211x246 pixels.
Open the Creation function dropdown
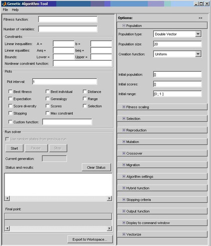pos(198,54)
